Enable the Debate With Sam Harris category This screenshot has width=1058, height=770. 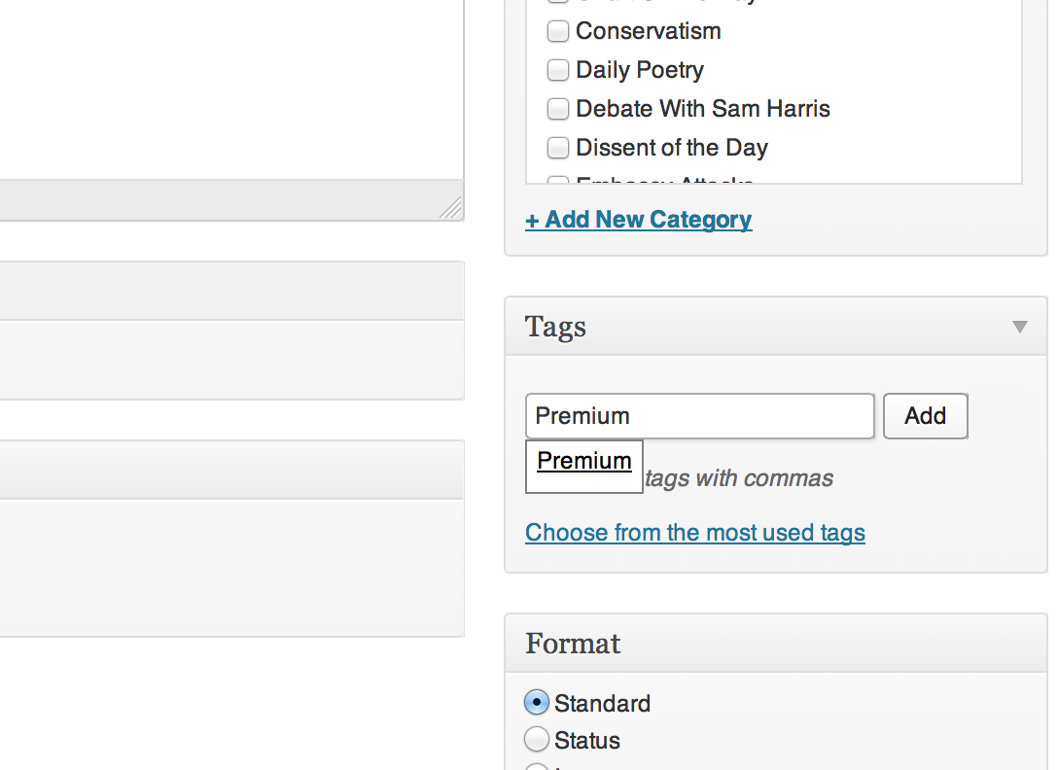point(558,109)
